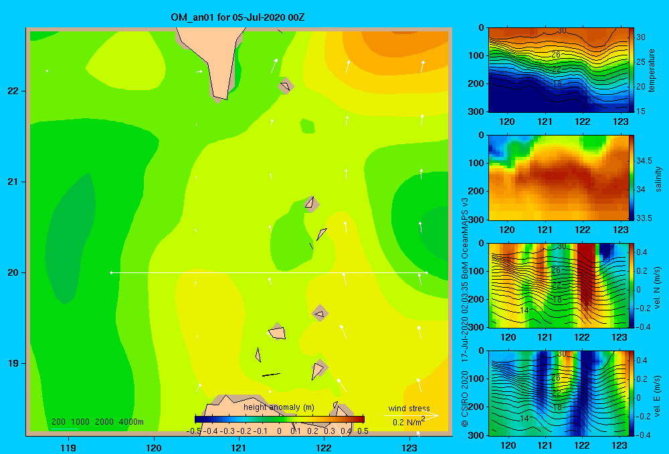Click the east endpoint of the transect line
The height and width of the screenshot is (454, 669).
click(x=426, y=272)
